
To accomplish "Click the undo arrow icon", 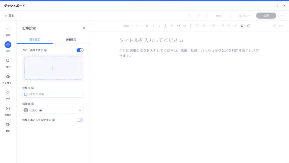I will pos(189,16).
